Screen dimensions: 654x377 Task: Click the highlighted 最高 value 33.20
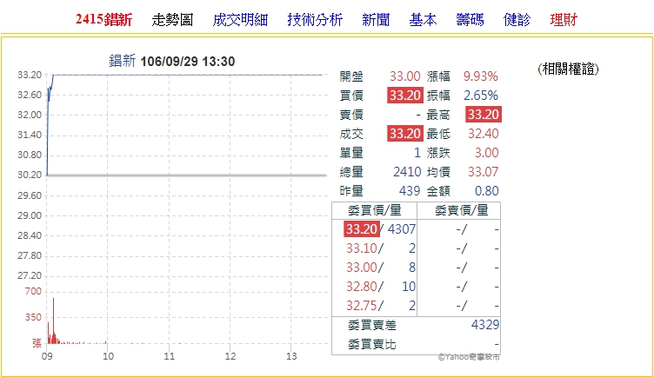(x=484, y=114)
